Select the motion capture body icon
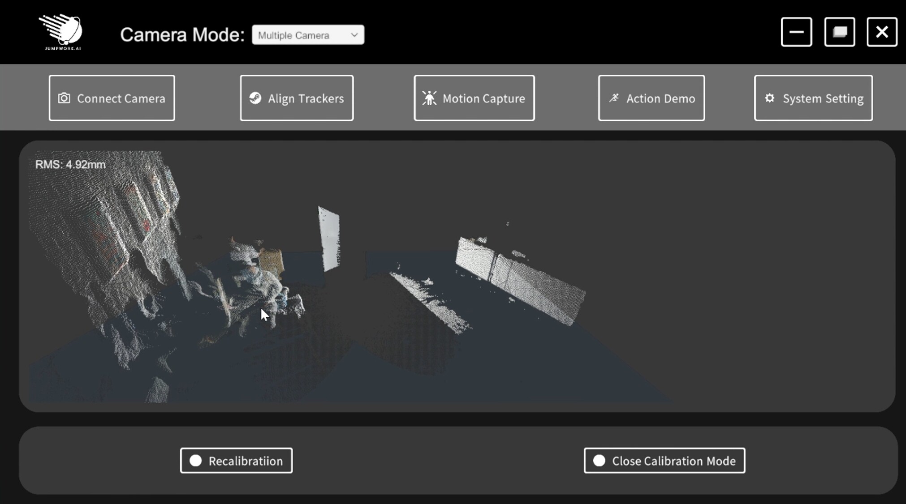The width and height of the screenshot is (906, 504). click(x=429, y=98)
